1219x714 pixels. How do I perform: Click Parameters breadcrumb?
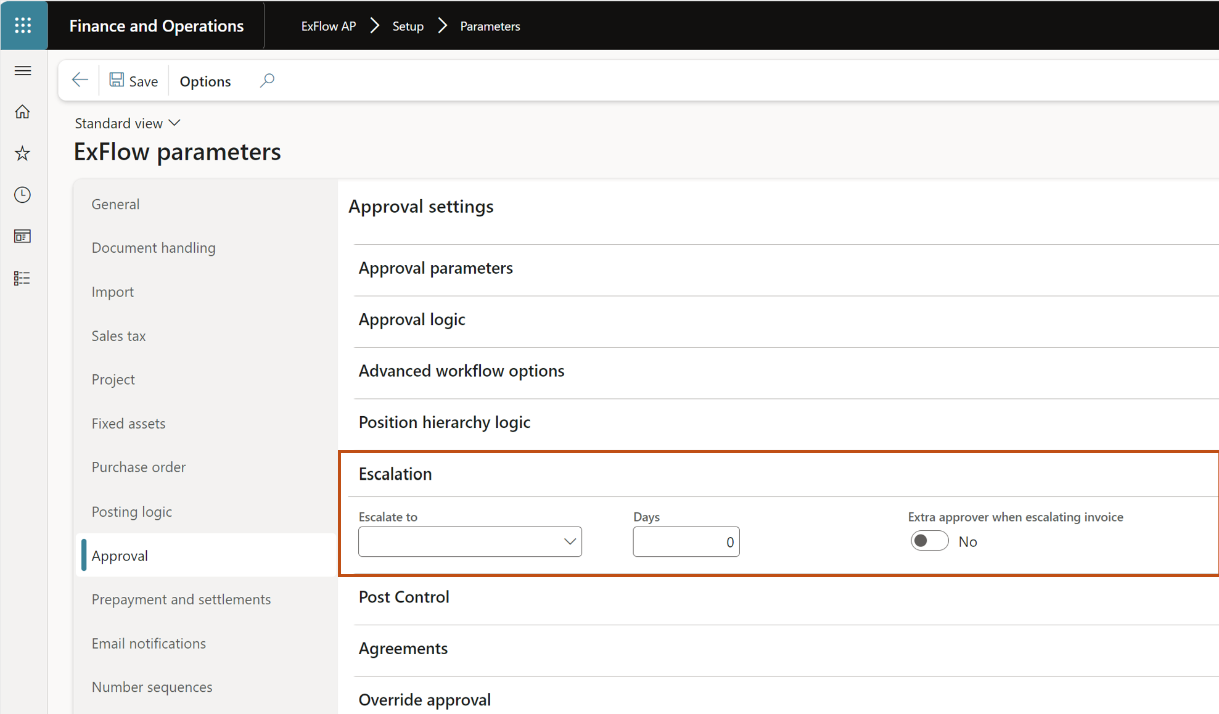tap(490, 26)
